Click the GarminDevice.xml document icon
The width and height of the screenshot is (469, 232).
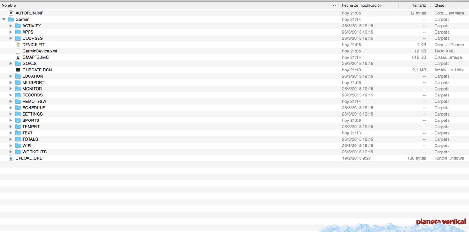click(x=18, y=51)
